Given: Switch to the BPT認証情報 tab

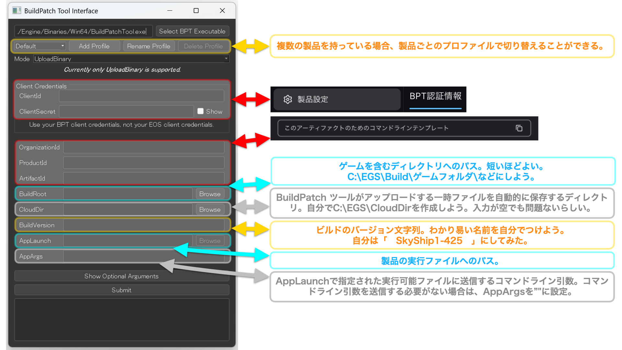Looking at the screenshot, I should click(x=435, y=96).
